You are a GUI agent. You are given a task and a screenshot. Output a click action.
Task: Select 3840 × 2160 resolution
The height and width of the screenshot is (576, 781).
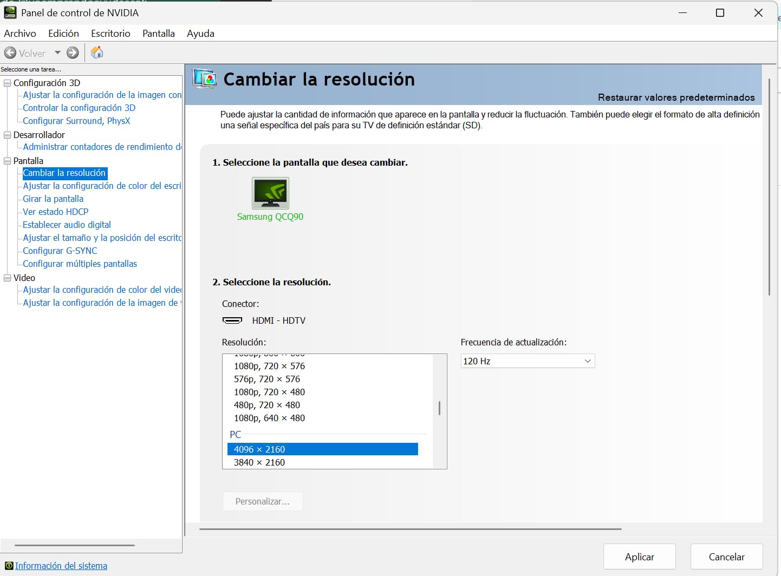[x=259, y=462]
